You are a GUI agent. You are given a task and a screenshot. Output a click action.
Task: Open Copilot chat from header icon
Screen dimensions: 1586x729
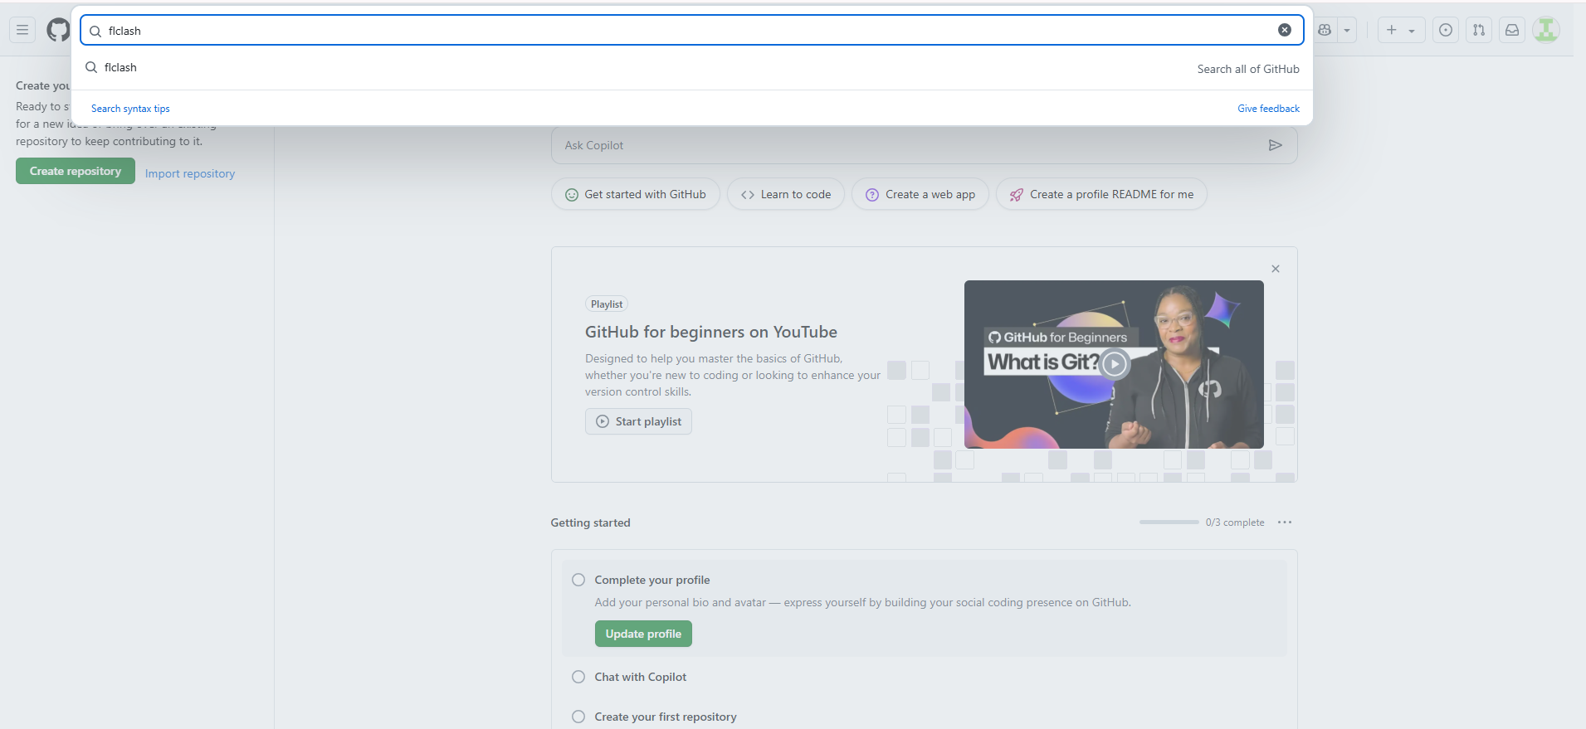[x=1325, y=30]
